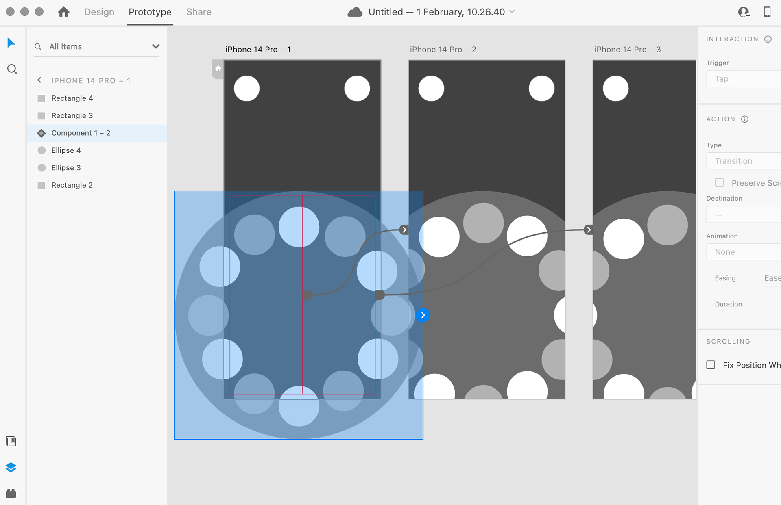
Task: Collapse back from IPHONE 14 PRO – 1 layers
Action: click(x=39, y=80)
